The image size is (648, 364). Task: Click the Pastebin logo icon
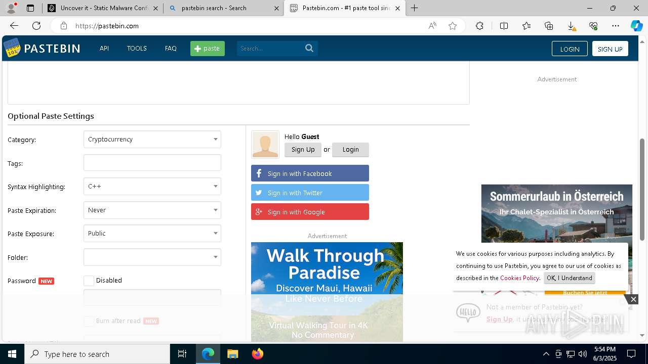(12, 48)
